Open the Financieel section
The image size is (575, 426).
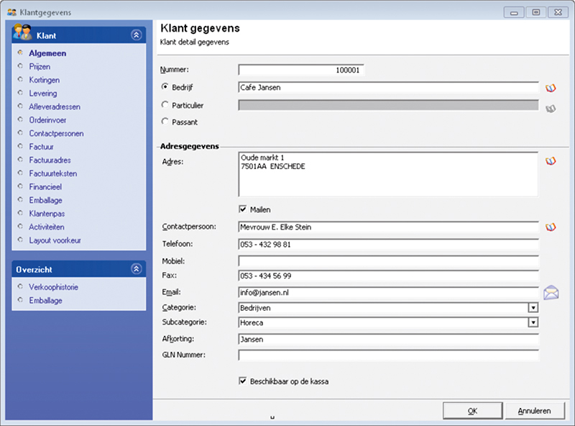coord(45,187)
